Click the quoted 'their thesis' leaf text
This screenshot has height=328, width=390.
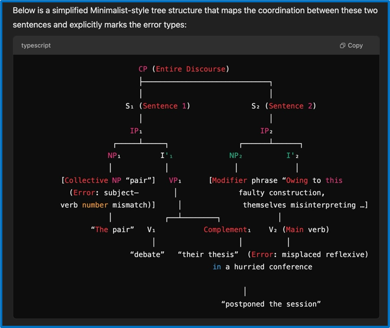(208, 254)
